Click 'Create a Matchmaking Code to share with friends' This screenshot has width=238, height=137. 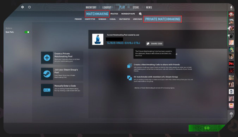pyautogui.click(x=157, y=65)
